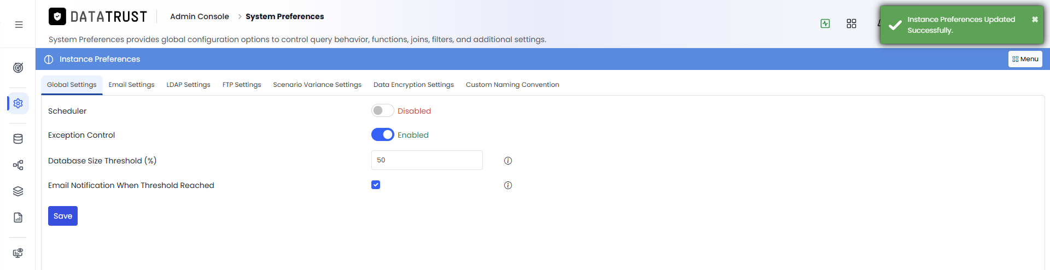This screenshot has height=270, width=1050.
Task: Click System Preferences breadcrumb
Action: pos(284,16)
